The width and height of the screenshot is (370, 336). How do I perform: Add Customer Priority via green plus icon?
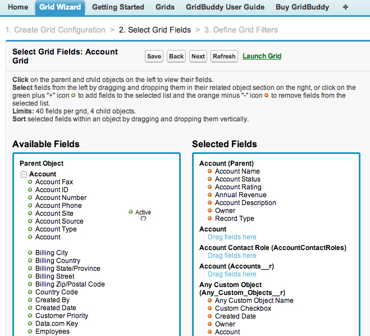click(30, 316)
